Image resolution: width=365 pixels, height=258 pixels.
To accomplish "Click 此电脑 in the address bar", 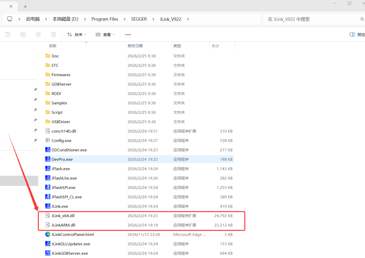I will [x=33, y=19].
